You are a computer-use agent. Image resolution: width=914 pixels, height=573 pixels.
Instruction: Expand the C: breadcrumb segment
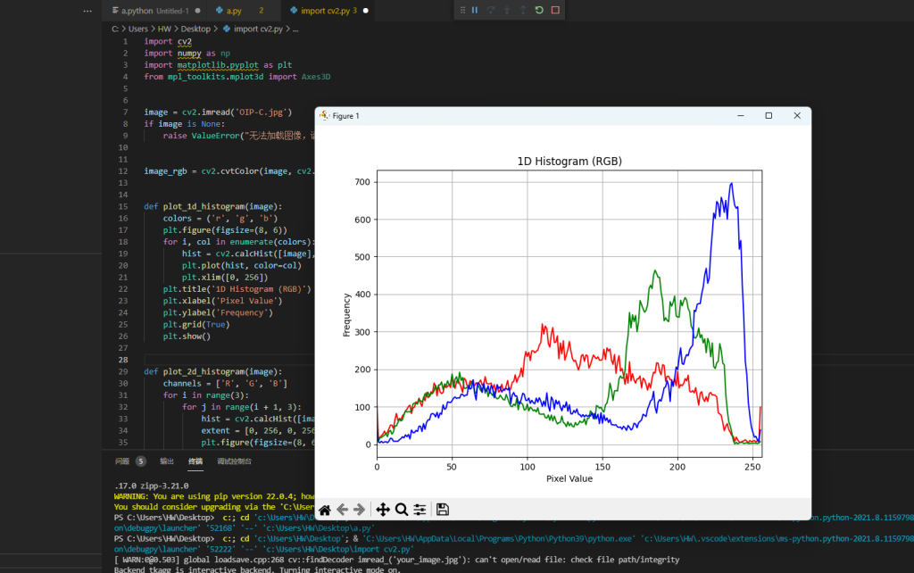(115, 29)
